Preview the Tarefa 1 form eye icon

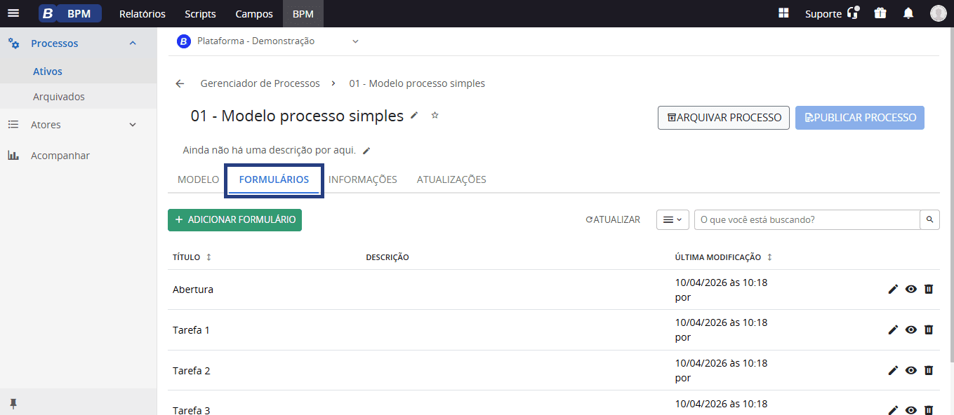click(911, 329)
